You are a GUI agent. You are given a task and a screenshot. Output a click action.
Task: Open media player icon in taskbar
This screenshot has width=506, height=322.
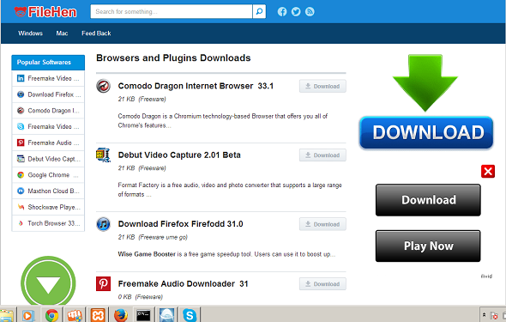(28, 315)
